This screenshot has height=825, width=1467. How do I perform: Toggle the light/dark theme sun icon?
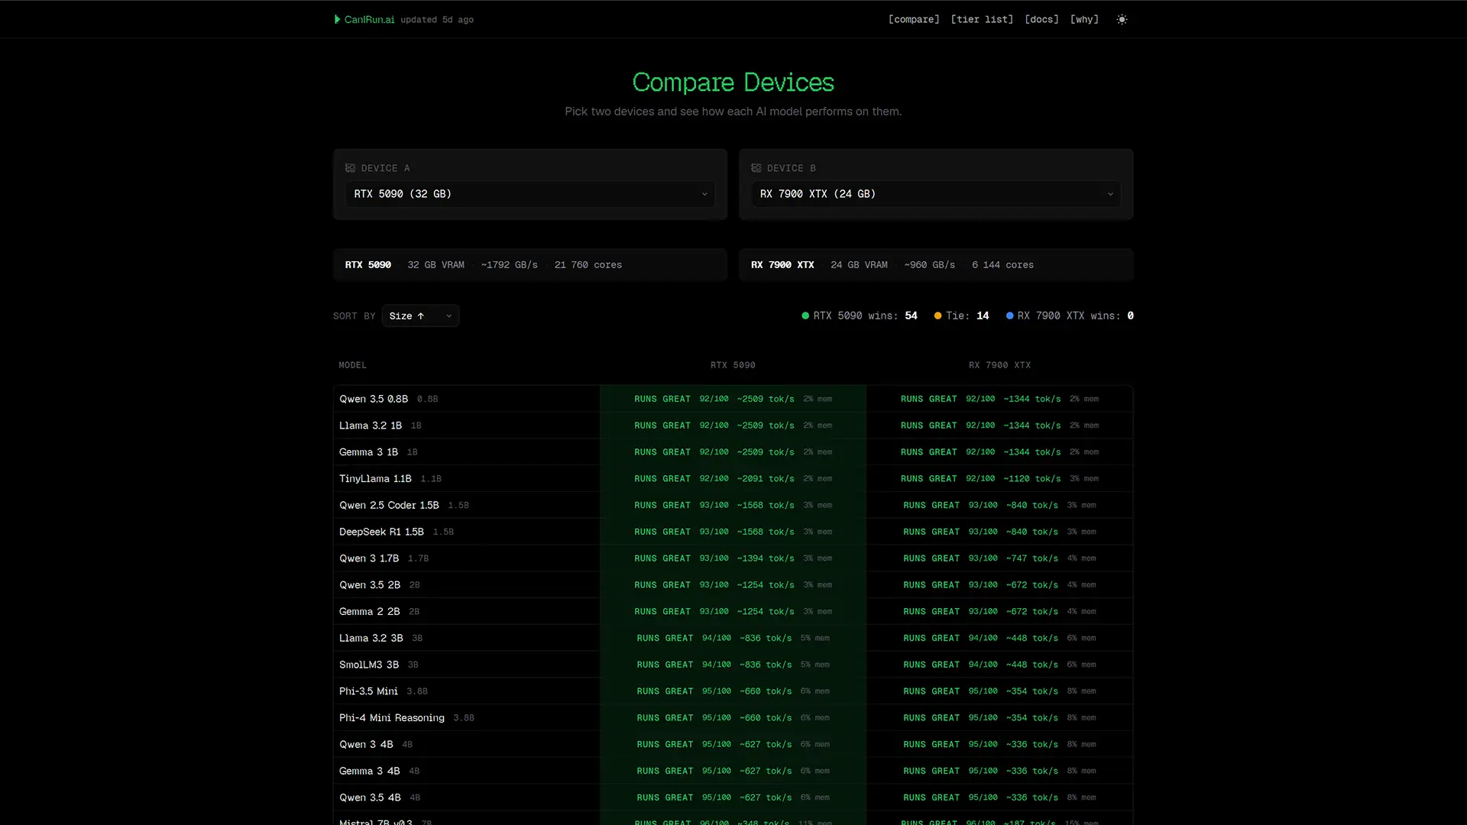coord(1122,19)
